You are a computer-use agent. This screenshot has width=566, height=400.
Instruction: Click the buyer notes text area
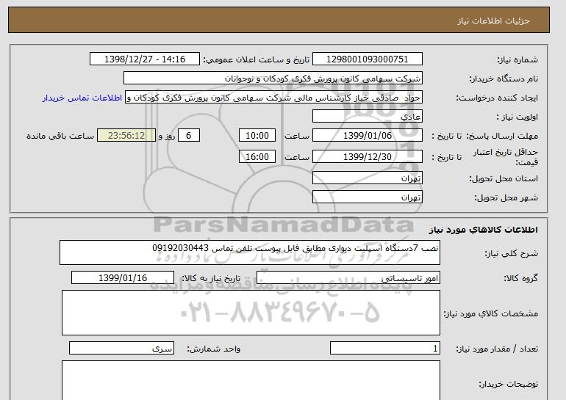(251, 380)
